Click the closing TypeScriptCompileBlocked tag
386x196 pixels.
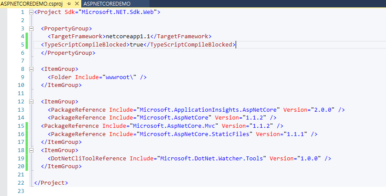[x=190, y=45]
